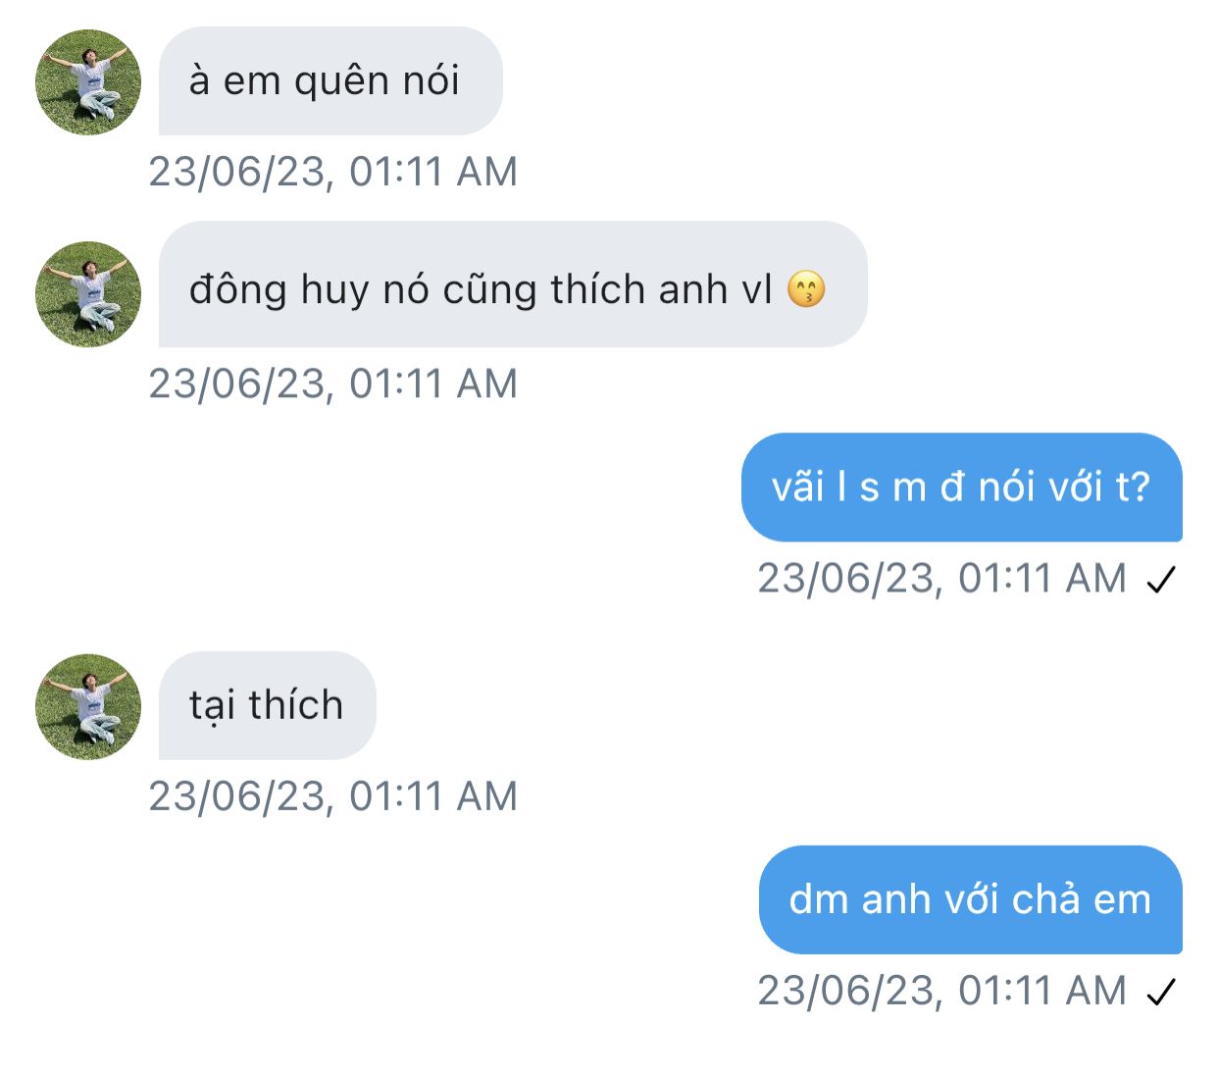Viewport: 1218px width, 1075px height.
Task: Click the blue "vãi l s m đ nói với t?" bubble
Action: (x=961, y=487)
